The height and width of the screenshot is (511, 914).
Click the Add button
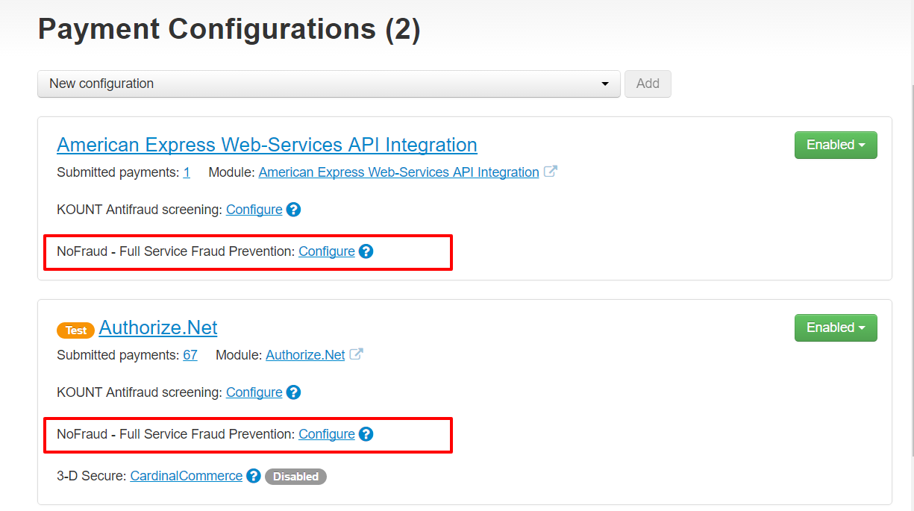[x=648, y=84]
